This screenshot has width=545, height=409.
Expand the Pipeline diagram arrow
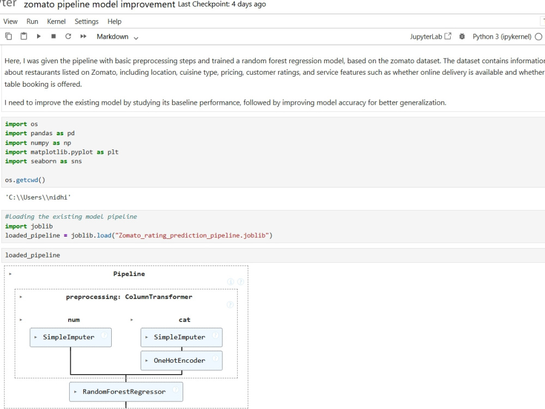pyautogui.click(x=10, y=274)
